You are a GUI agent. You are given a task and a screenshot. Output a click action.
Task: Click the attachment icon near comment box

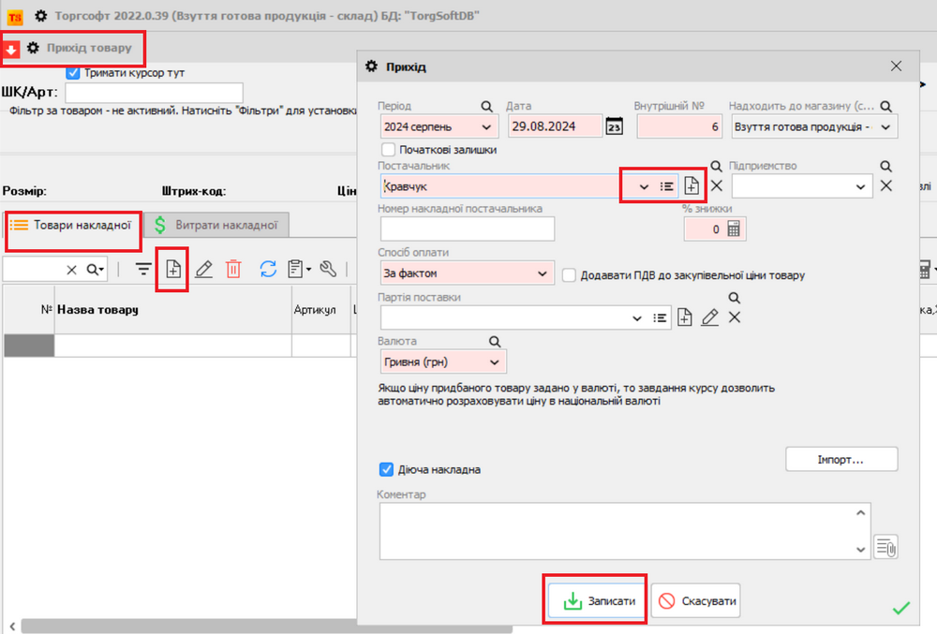tap(885, 546)
